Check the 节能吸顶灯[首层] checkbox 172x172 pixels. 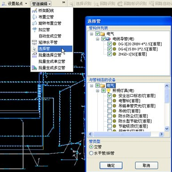pos(110,126)
